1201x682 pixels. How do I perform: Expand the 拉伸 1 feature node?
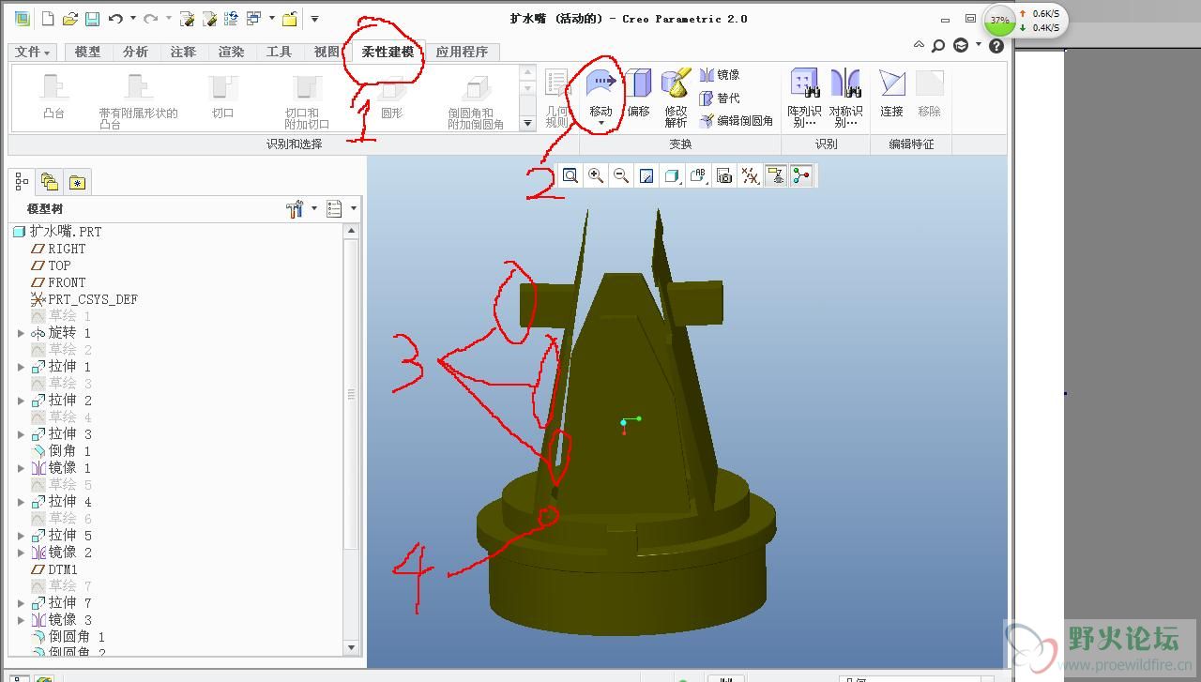pyautogui.click(x=21, y=367)
